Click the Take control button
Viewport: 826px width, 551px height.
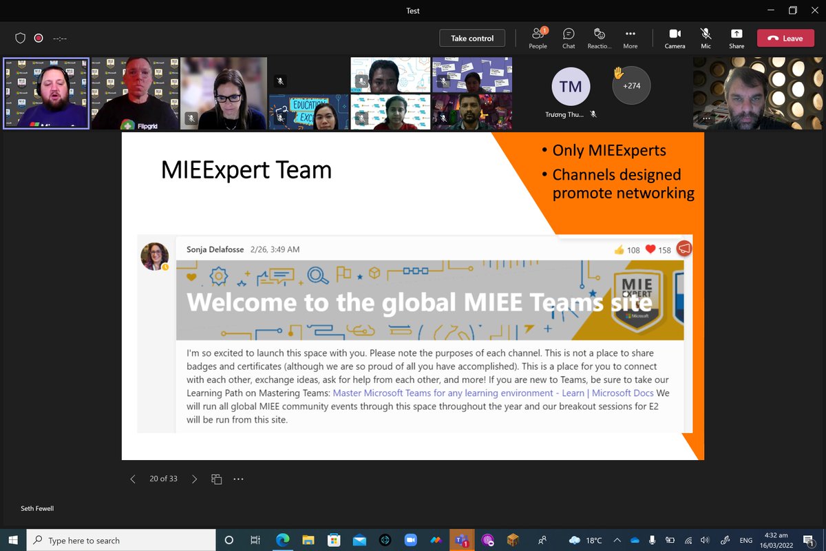472,39
